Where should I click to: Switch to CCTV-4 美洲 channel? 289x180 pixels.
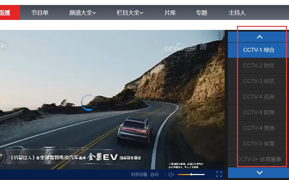coord(259,128)
